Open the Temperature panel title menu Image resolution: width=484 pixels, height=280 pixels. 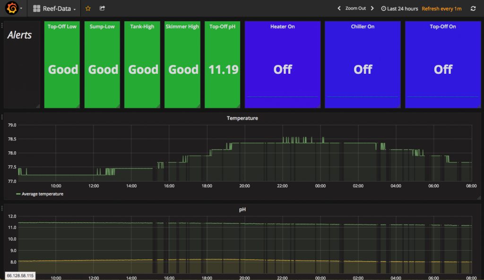point(242,118)
